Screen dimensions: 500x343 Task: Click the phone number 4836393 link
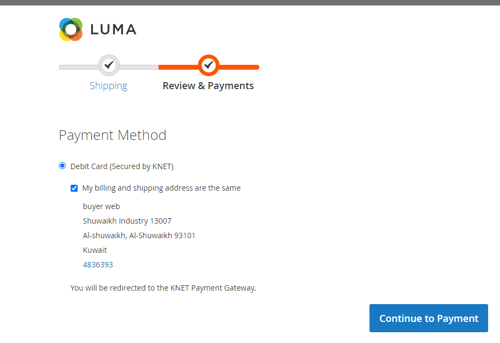coord(98,265)
